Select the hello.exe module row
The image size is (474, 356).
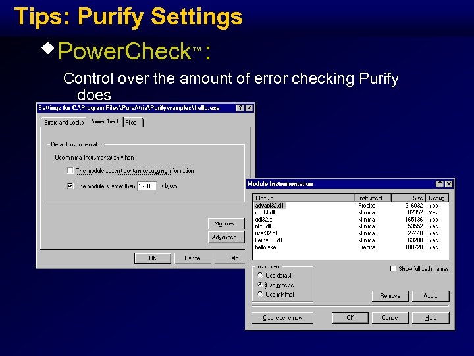click(x=351, y=247)
